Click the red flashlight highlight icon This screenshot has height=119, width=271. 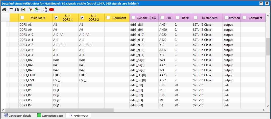tap(30, 10)
